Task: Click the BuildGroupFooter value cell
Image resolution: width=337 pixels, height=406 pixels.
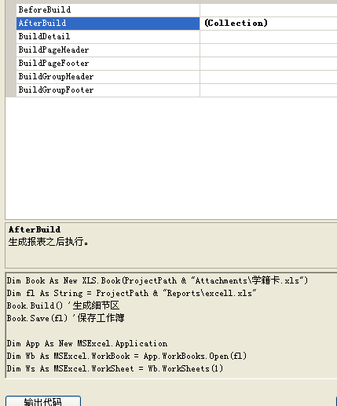Action: tap(269, 90)
